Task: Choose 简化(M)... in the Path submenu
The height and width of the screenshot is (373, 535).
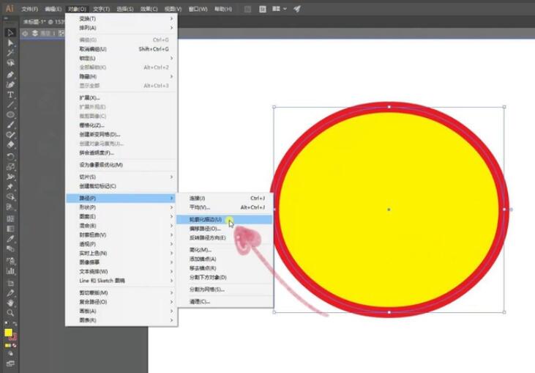Action: click(x=225, y=250)
